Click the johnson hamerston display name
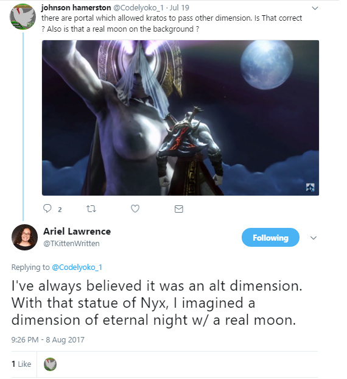Image resolution: width=347 pixels, height=379 pixels. pyautogui.click(x=76, y=7)
